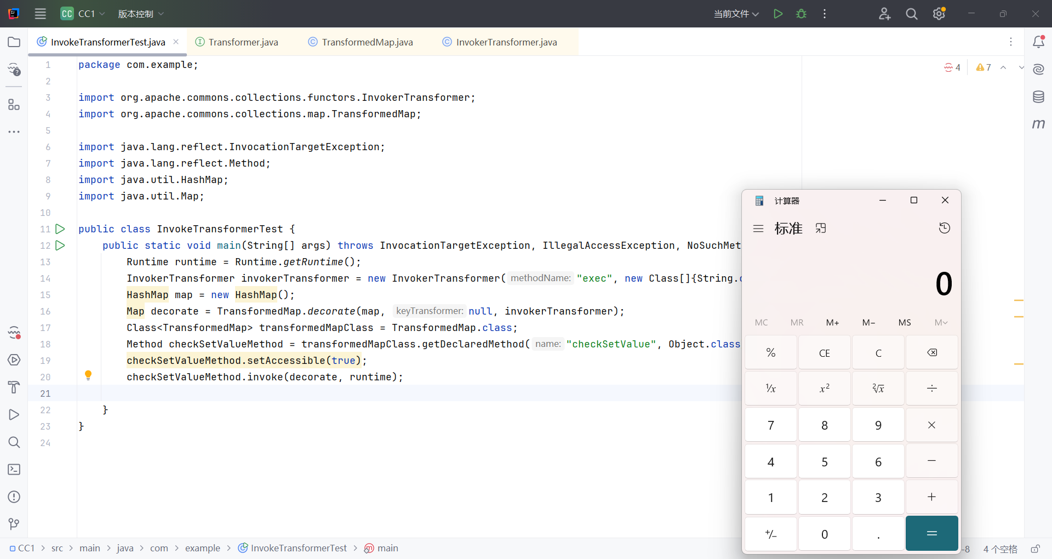Click the lightbulb quick-fix icon on line 20
The image size is (1052, 559).
pos(88,375)
